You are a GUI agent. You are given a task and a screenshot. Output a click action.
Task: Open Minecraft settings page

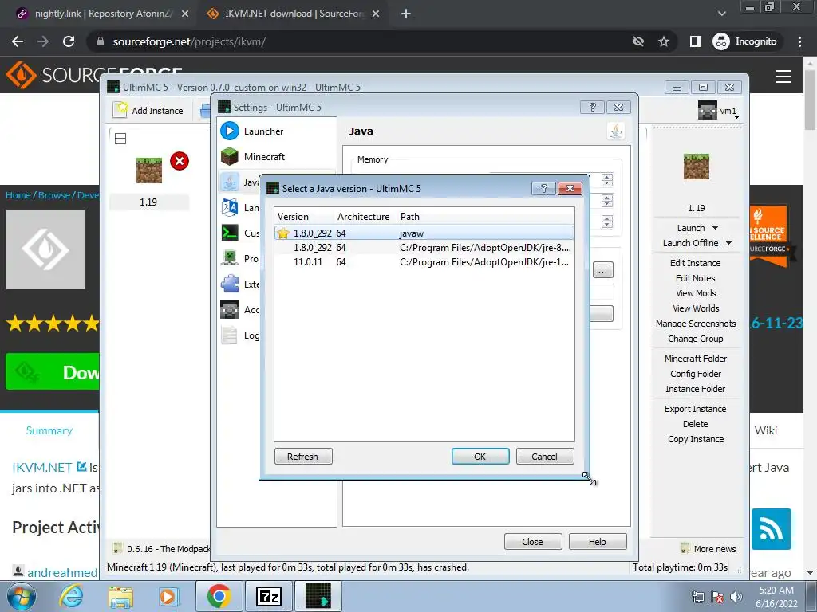click(x=277, y=157)
